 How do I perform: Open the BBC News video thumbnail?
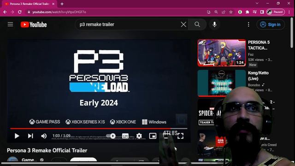tap(211, 143)
